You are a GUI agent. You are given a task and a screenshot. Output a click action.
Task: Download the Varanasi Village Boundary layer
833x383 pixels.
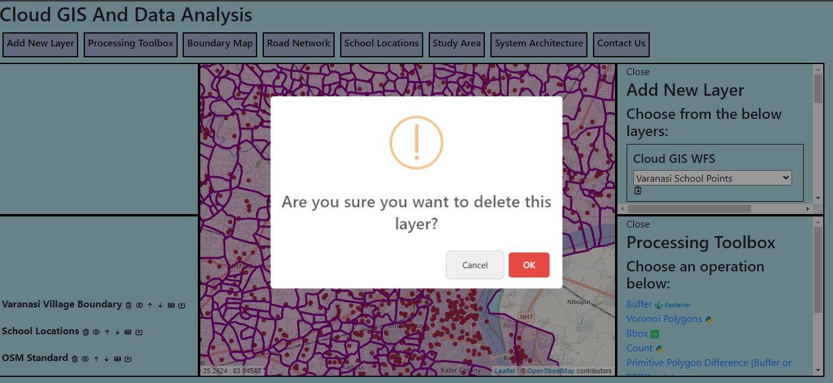click(181, 306)
